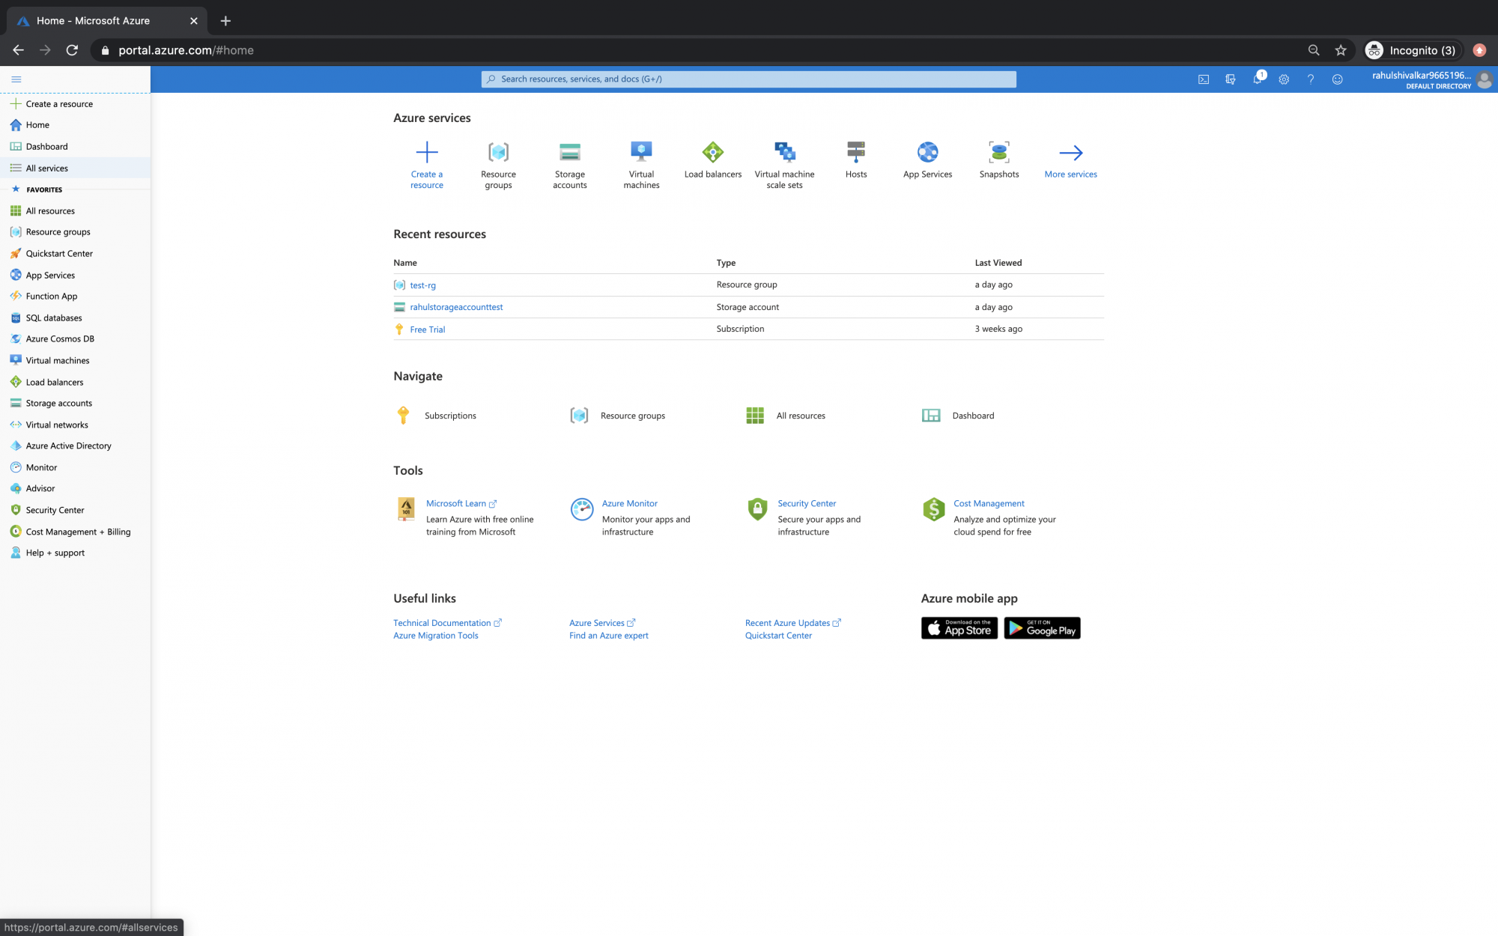Select Azure Cosmos DB in the sidebar
The width and height of the screenshot is (1498, 936).
[x=59, y=338]
